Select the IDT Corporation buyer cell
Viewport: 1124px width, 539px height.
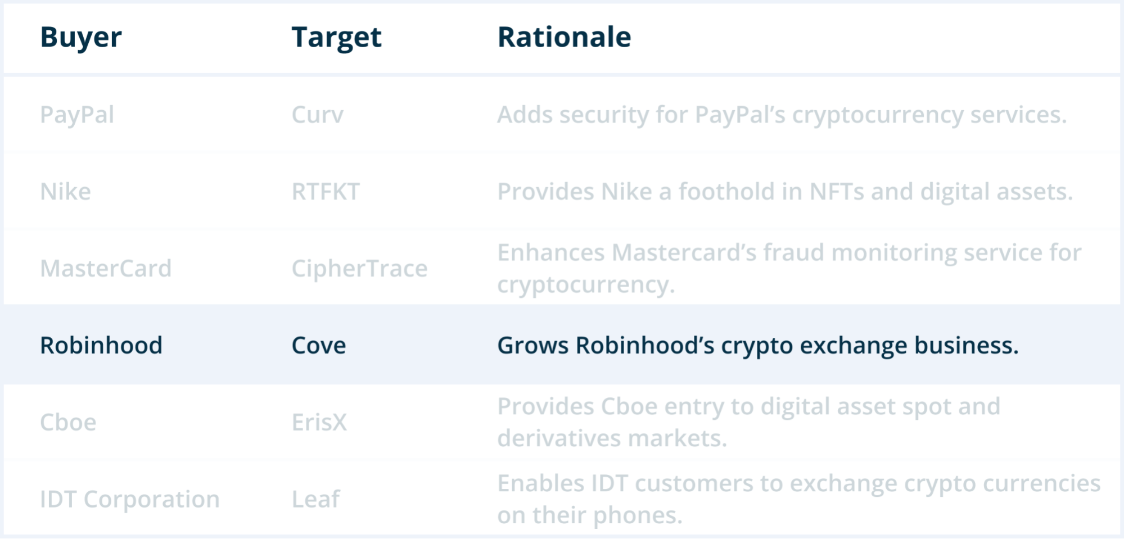pos(129,500)
